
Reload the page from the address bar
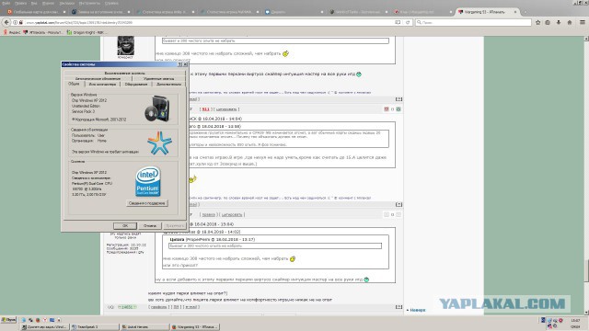[x=408, y=22]
